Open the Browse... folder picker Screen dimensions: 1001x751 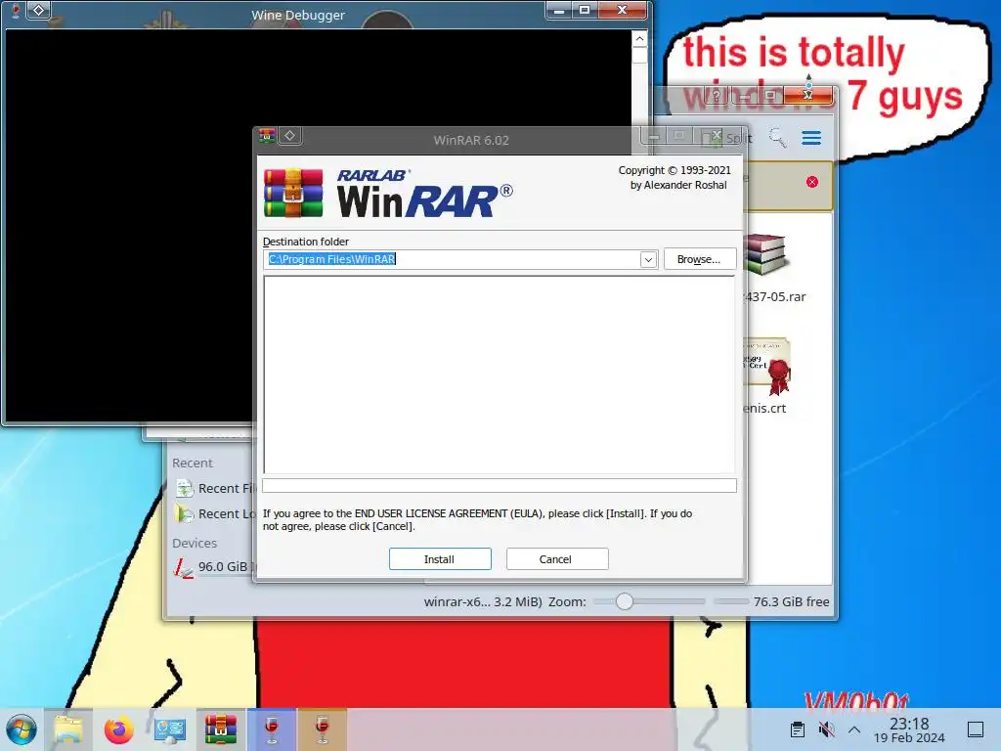click(x=700, y=259)
